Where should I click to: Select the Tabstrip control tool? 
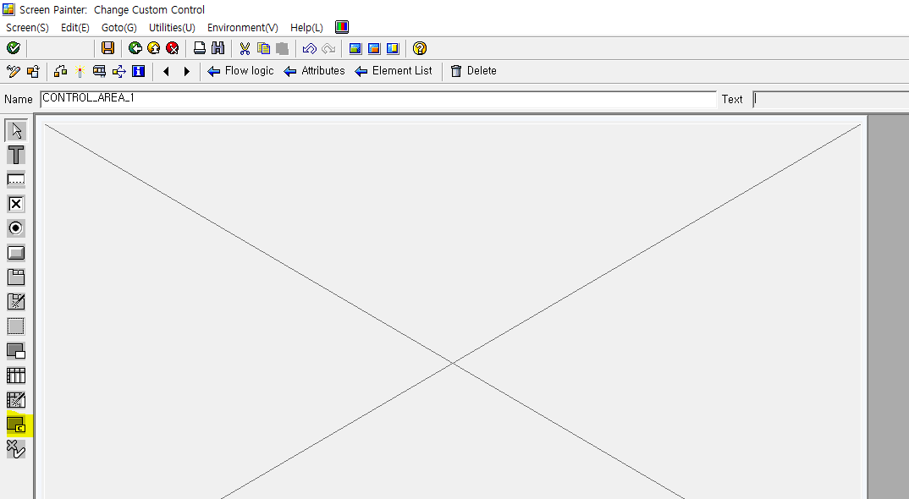pos(15,277)
